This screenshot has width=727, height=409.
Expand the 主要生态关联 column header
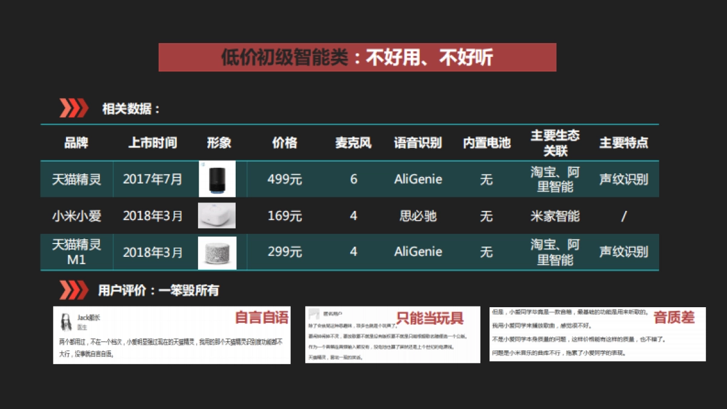554,142
